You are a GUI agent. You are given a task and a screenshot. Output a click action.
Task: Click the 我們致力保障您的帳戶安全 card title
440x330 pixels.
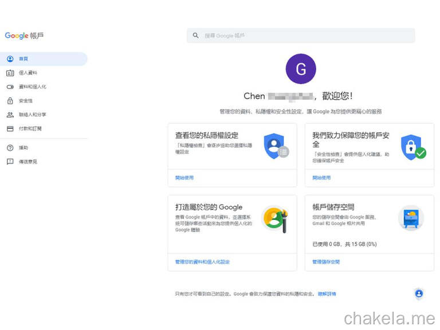point(351,140)
